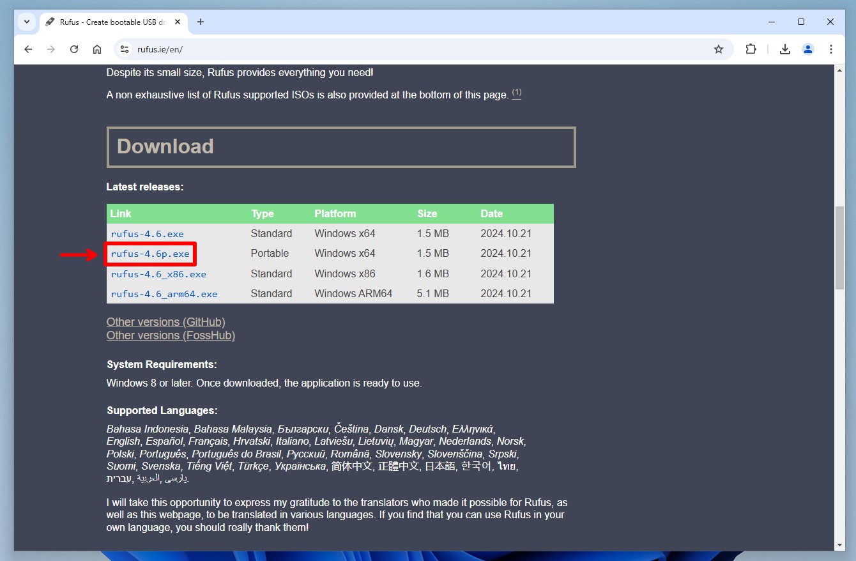The width and height of the screenshot is (856, 561).
Task: Open Other versions (FossHub) link
Action: click(x=171, y=335)
